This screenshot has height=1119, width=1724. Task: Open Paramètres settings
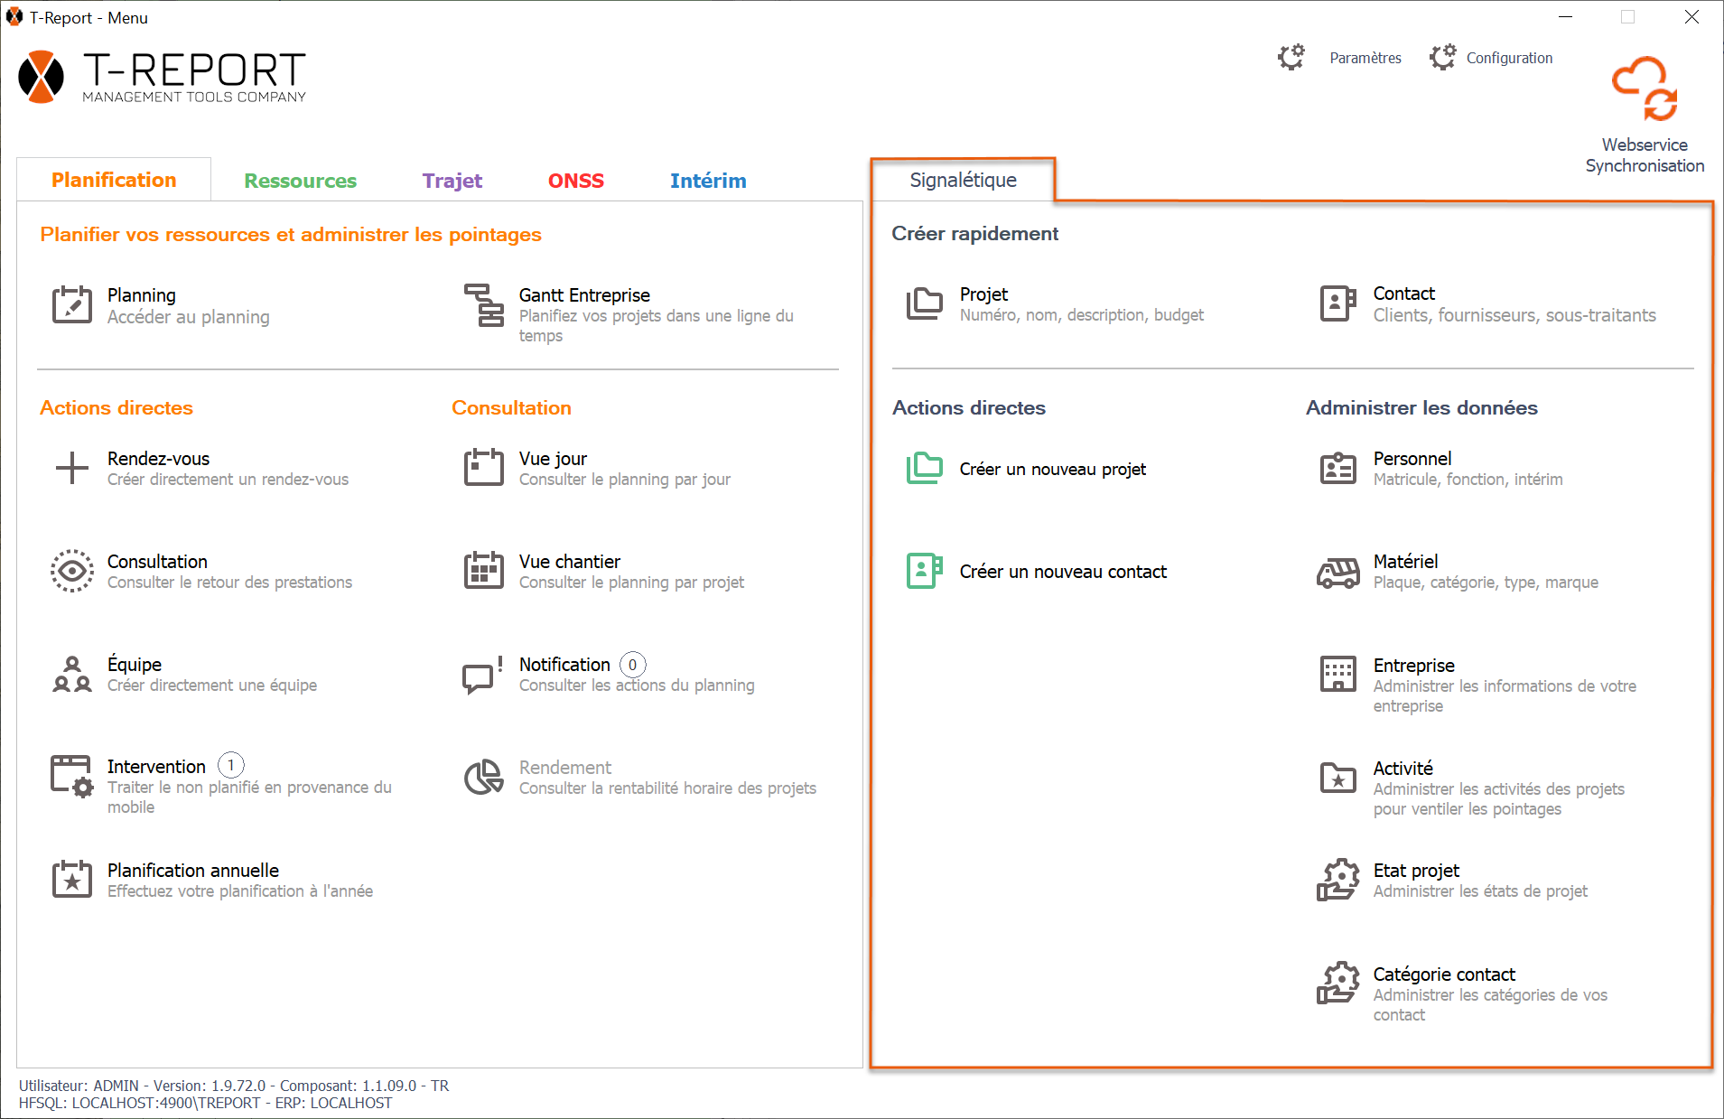(1365, 58)
